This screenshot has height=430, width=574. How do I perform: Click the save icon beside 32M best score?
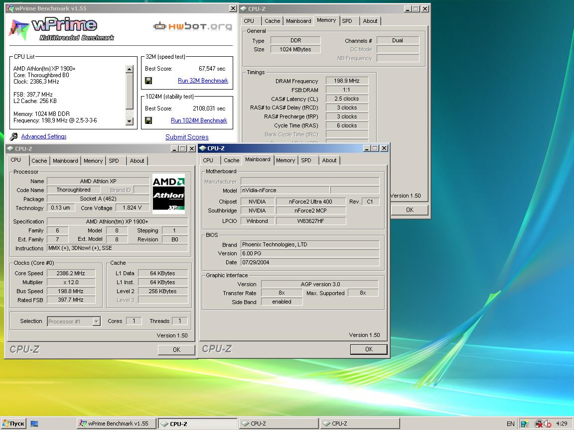pos(148,81)
